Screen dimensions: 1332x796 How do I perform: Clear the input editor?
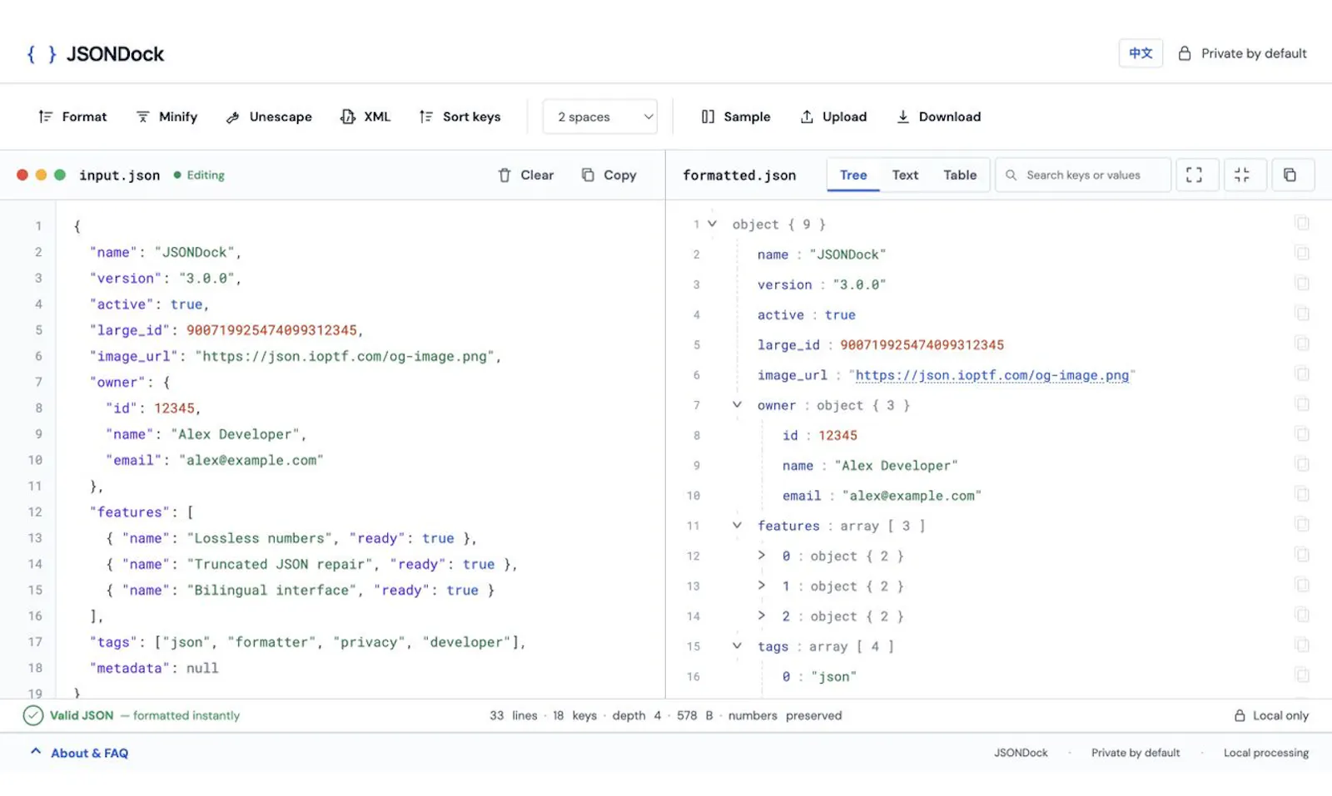tap(525, 175)
